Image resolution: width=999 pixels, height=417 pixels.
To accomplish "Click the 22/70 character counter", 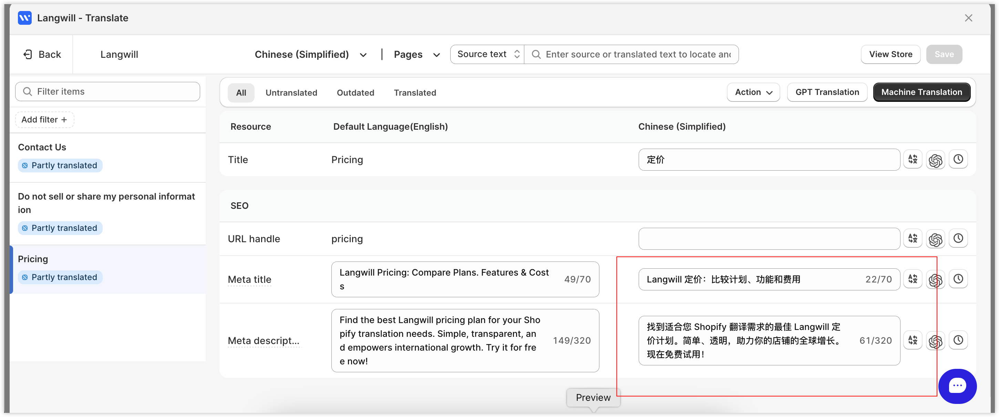I will [x=878, y=279].
